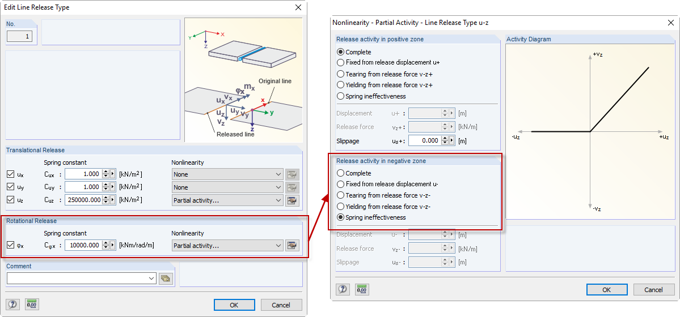Toggle uz translational release checkbox
Screen dimensions: 680x317
[11, 200]
